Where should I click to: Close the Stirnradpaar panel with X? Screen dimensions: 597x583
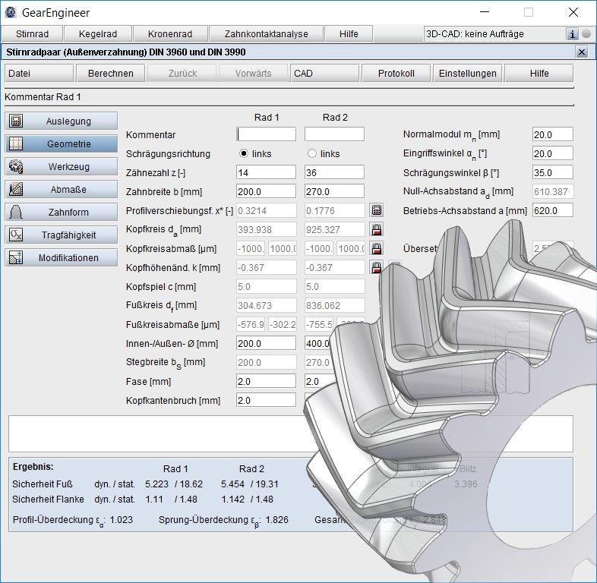click(x=581, y=52)
